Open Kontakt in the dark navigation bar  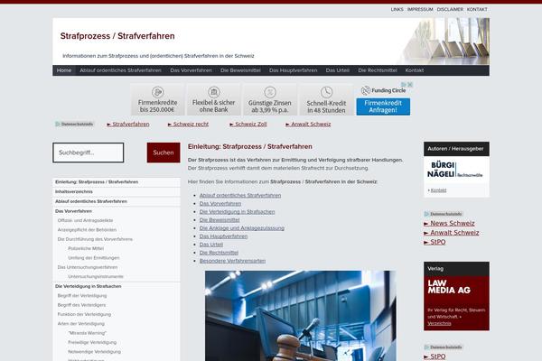(414, 70)
